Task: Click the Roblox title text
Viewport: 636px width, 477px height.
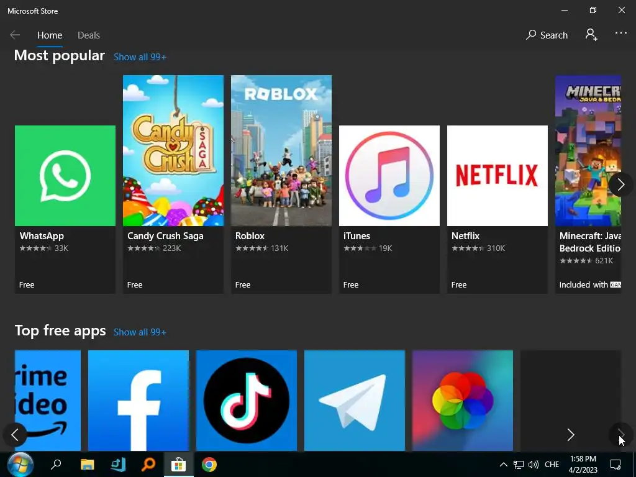Action: click(250, 235)
